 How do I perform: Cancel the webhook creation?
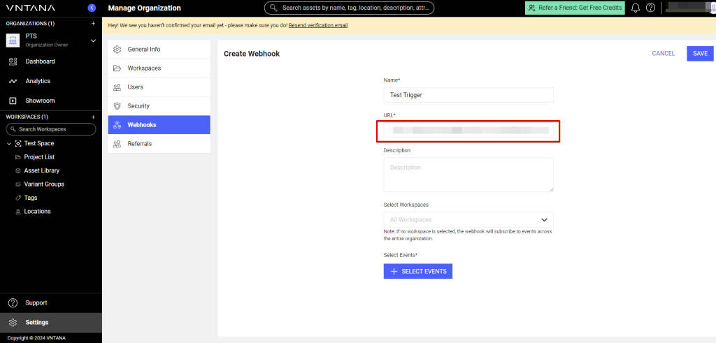pos(663,54)
